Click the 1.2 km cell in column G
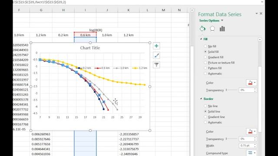The width and height of the screenshot is (278, 156). pyautogui.click(x=41, y=35)
